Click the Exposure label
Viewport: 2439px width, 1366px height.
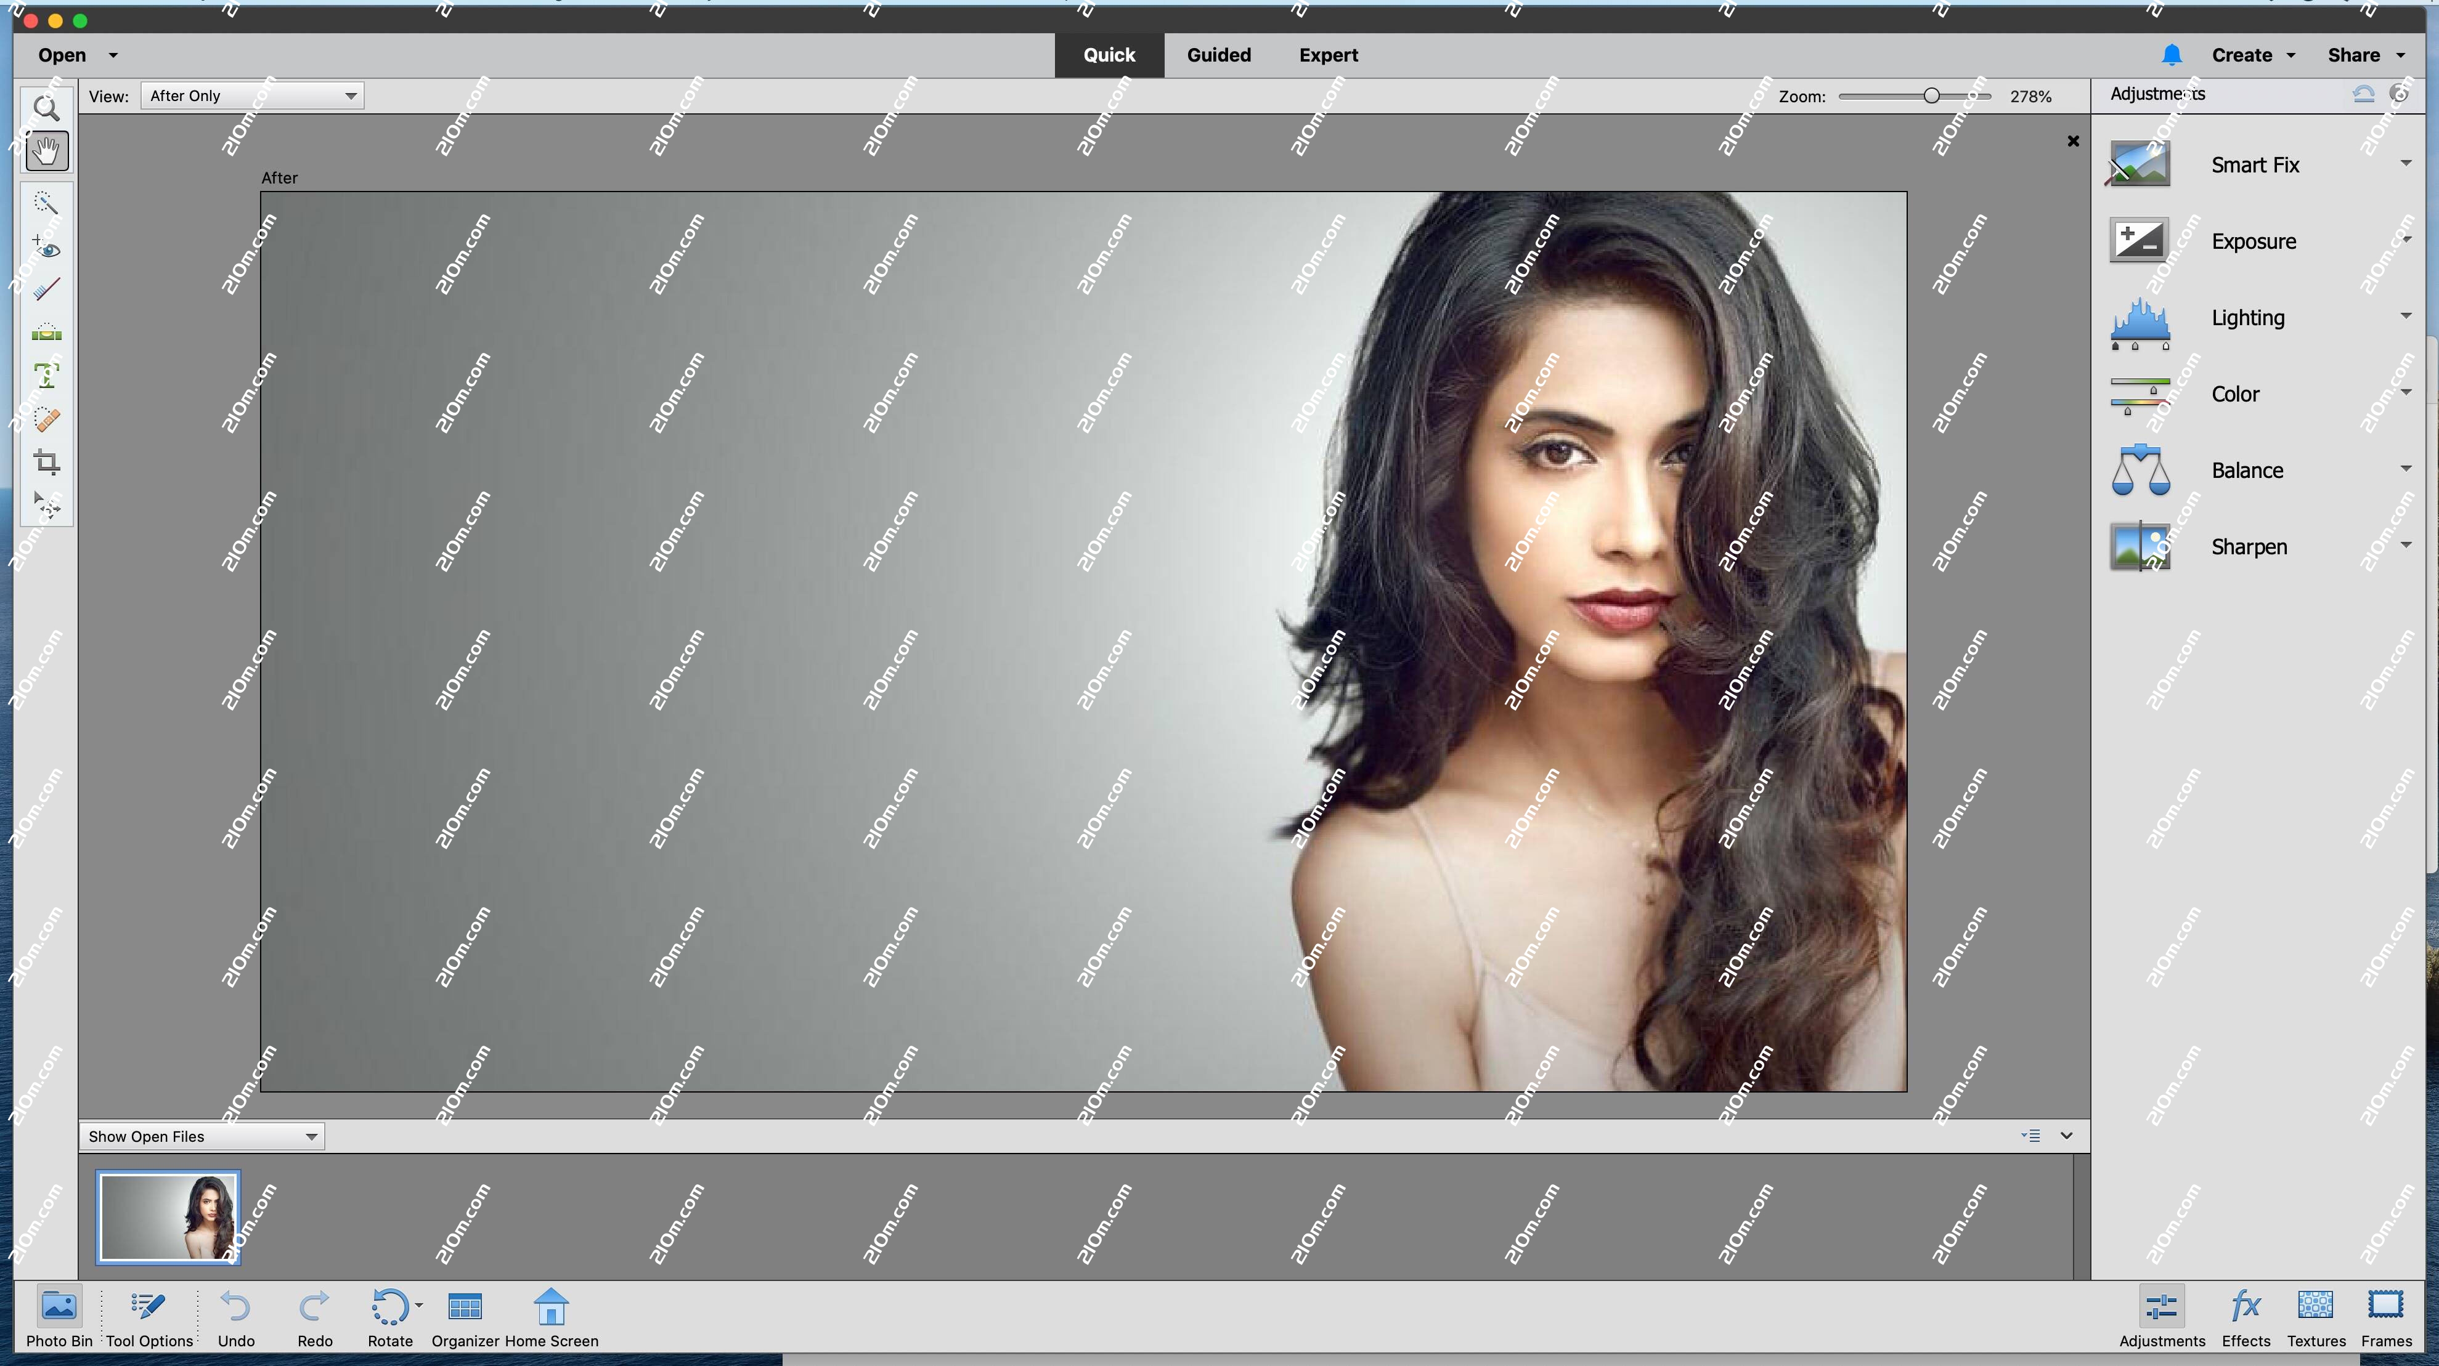(x=2254, y=241)
